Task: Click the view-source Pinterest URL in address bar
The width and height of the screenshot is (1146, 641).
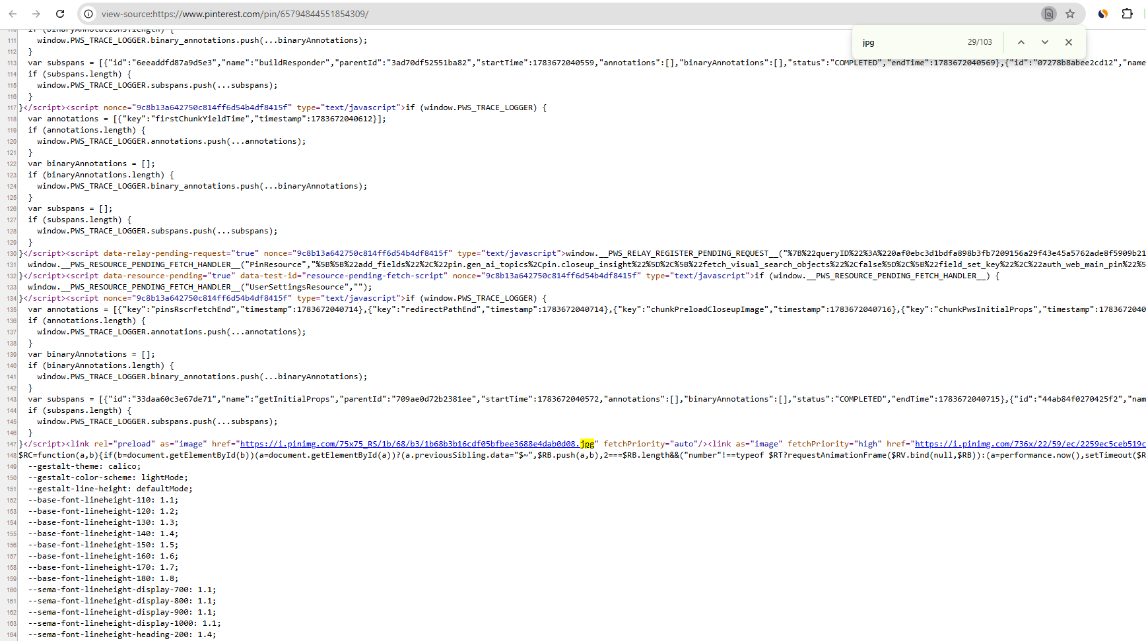Action: coord(235,14)
